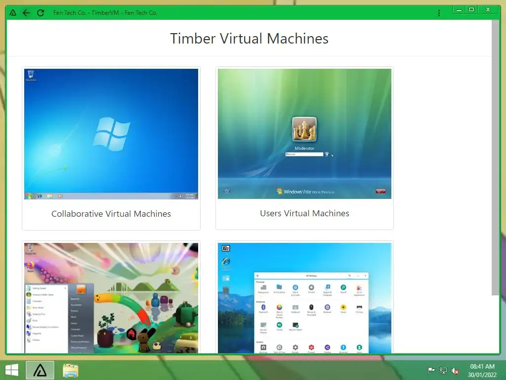Click the page vertical scrollbar thumb

495,157
